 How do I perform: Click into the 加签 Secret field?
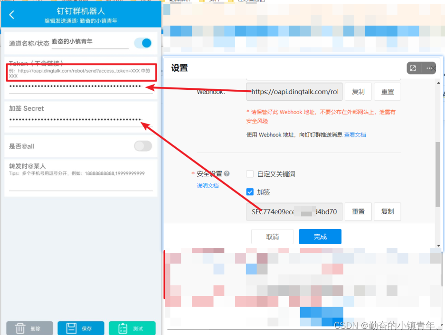81,120
